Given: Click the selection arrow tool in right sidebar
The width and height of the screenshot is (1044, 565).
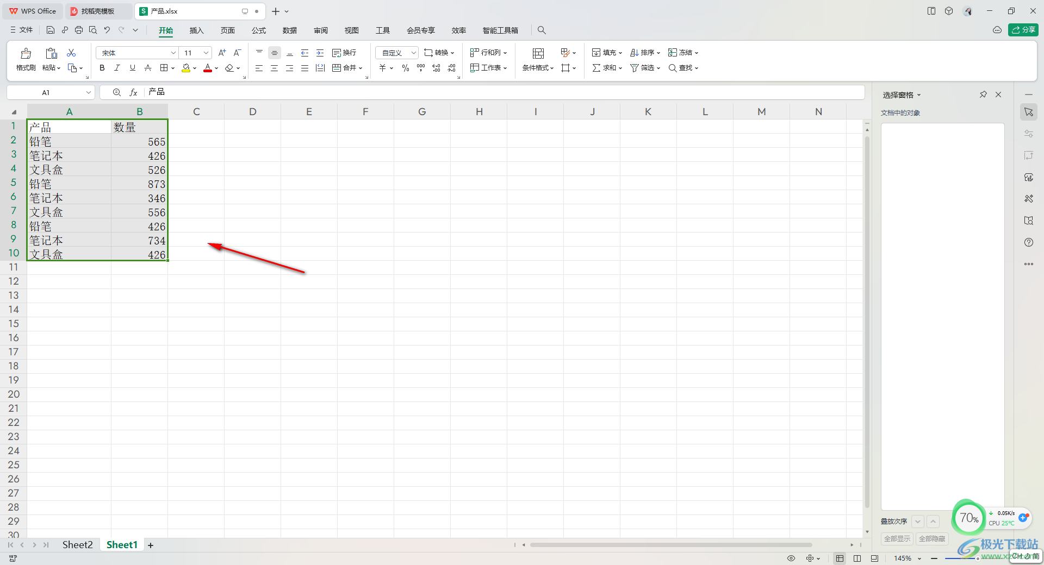Looking at the screenshot, I should tap(1029, 112).
